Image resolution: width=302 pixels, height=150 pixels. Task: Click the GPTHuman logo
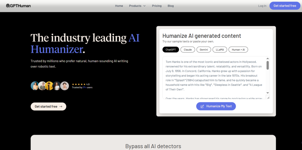click(18, 6)
